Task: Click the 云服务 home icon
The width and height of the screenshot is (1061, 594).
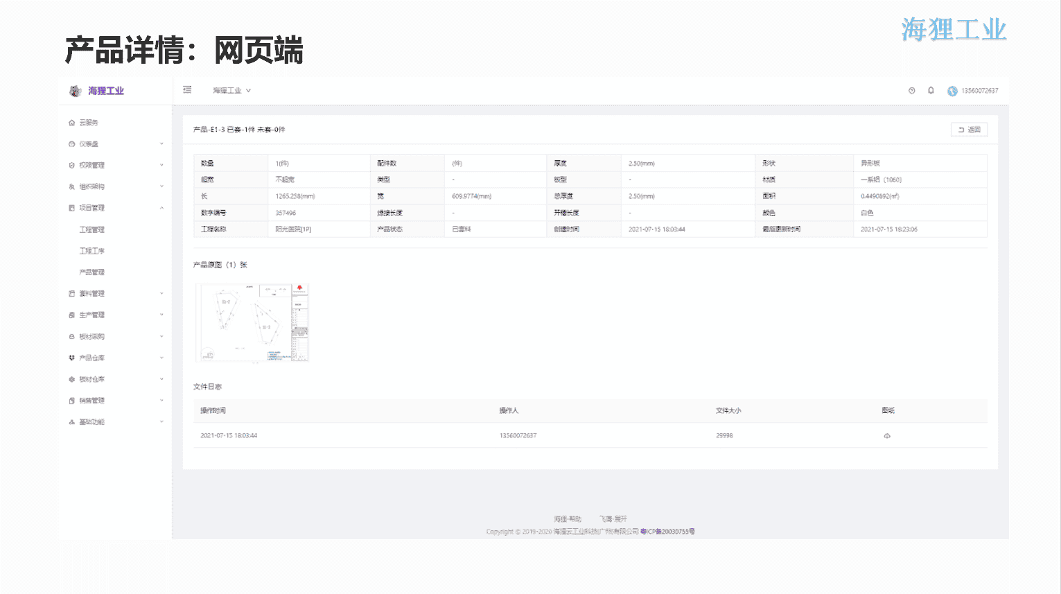Action: point(71,123)
